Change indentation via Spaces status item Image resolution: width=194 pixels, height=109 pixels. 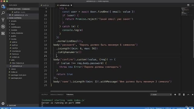[160, 108]
